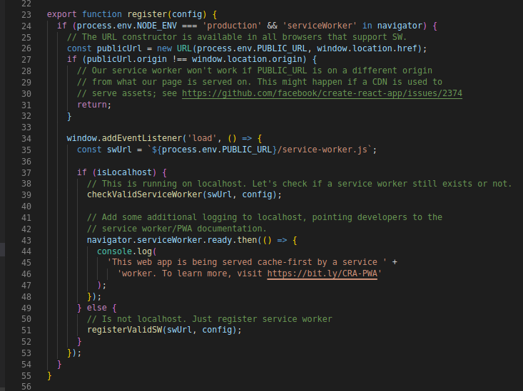523x391 pixels.
Task: Open the github.com create-react-app issues link
Action: [x=322, y=93]
